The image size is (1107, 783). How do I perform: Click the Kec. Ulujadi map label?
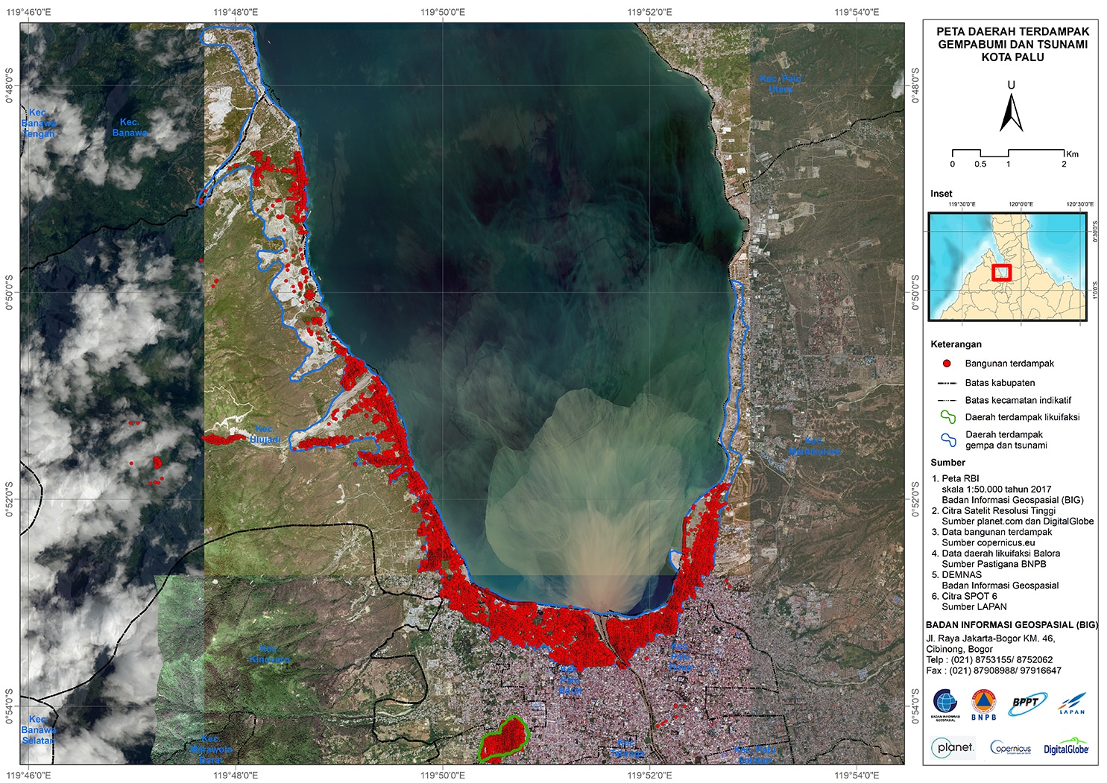coord(265,434)
